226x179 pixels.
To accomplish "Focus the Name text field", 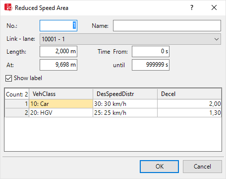I will [167, 26].
